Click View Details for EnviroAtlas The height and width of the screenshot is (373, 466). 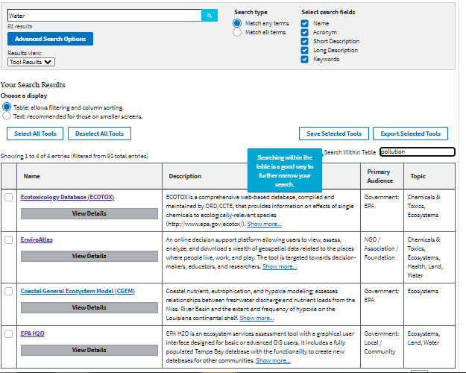(x=89, y=256)
